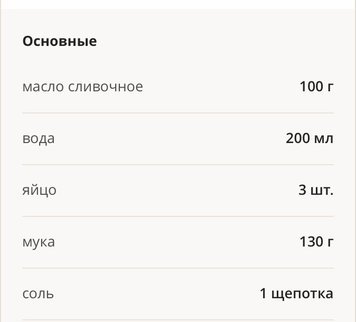The image size is (356, 322).
Task: Click the "130 г" flour quantity
Action: pyautogui.click(x=316, y=242)
